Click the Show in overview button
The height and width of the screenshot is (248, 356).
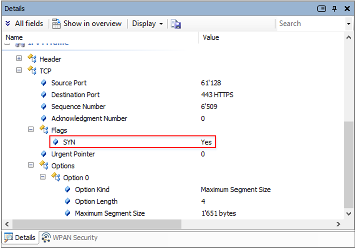point(86,24)
